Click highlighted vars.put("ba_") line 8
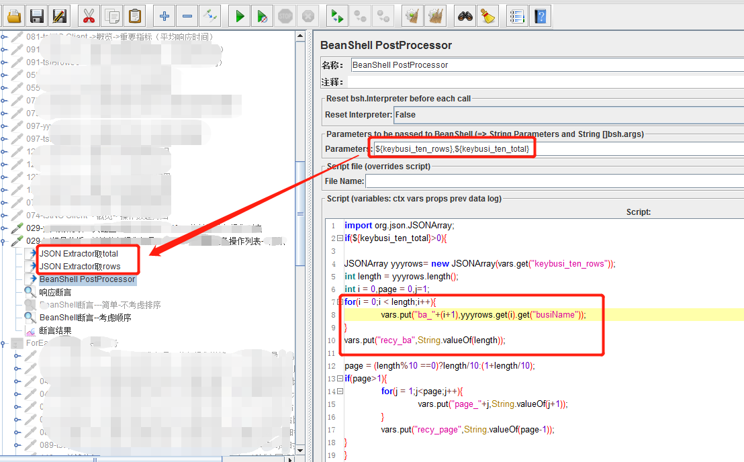Viewport: 744px width, 462px height. pyautogui.click(x=483, y=315)
